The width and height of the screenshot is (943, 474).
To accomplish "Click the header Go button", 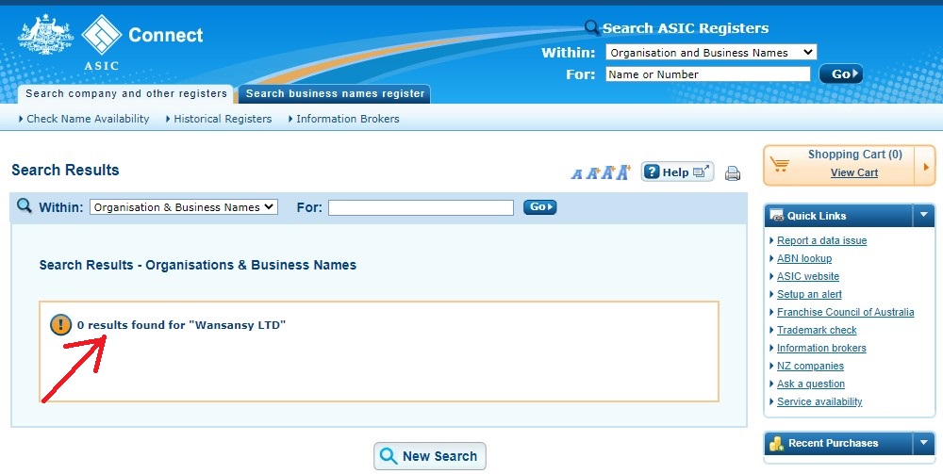I will pyautogui.click(x=841, y=74).
